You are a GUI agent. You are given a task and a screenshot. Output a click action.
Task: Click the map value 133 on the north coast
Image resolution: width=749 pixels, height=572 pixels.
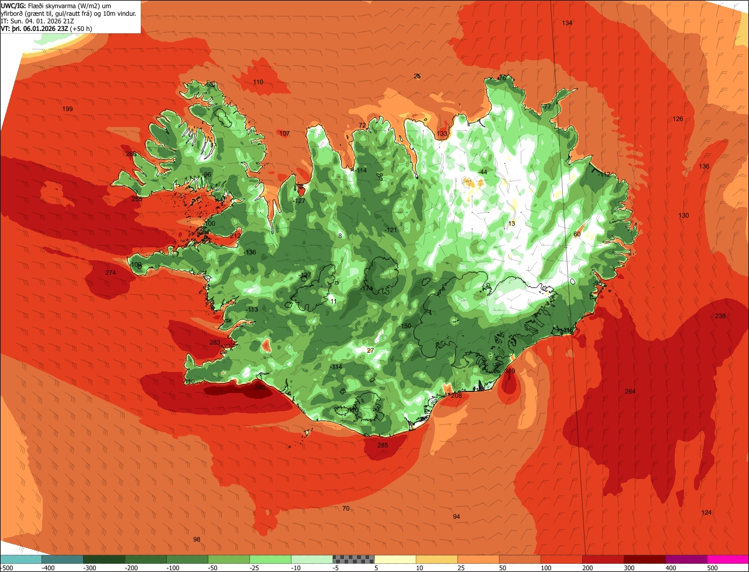coord(442,133)
